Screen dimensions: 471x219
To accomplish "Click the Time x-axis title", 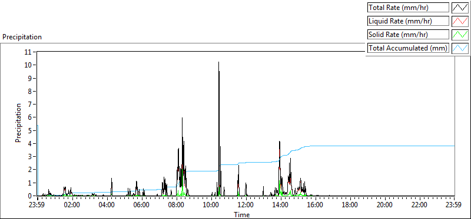I will tap(242, 214).
